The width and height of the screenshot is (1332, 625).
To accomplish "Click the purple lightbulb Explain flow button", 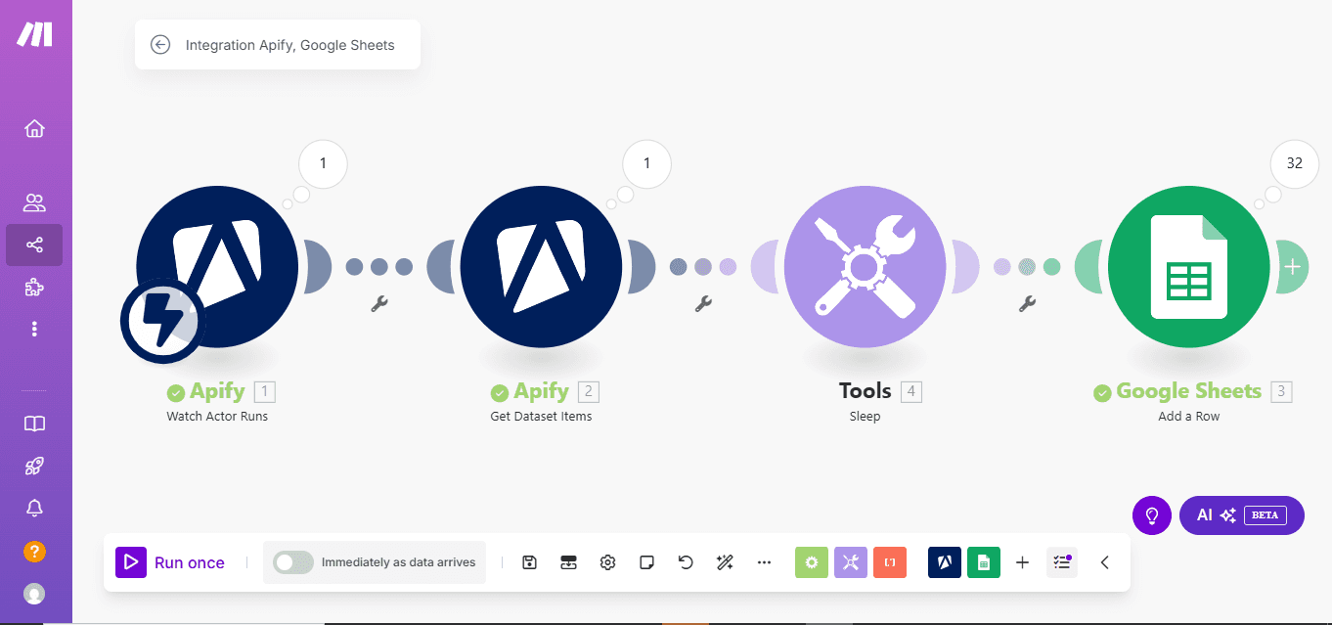I will click(1152, 515).
